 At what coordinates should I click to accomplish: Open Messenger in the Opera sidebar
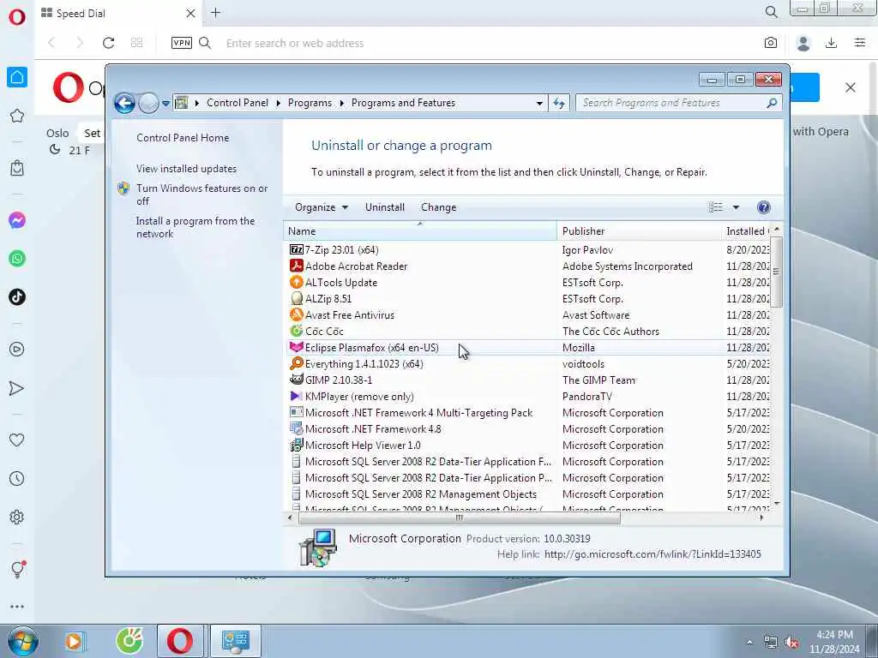pyautogui.click(x=17, y=220)
